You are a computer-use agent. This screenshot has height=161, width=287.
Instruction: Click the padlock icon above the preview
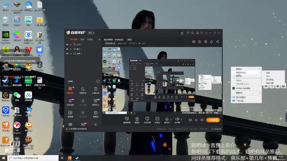pyautogui.click(x=199, y=42)
